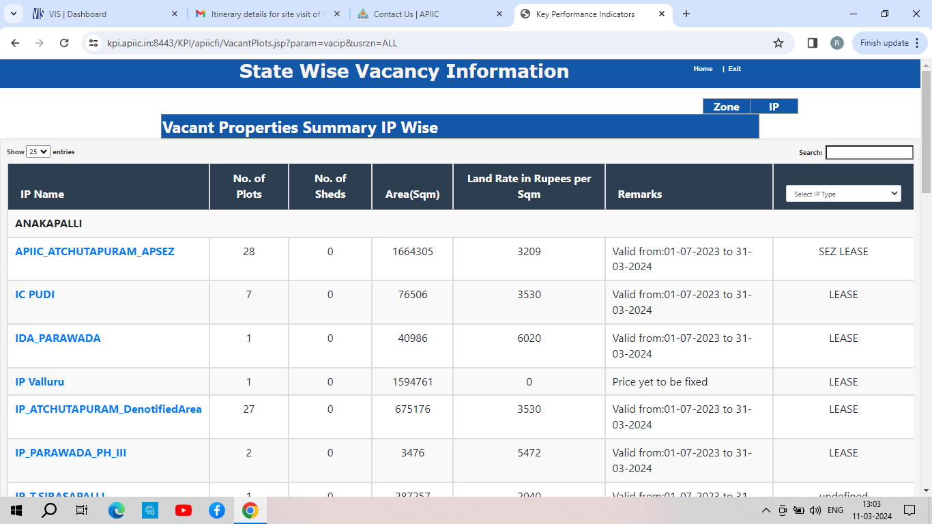Screen dimensions: 932x524
Task: Sort by IP Name column header
Action: pyautogui.click(x=108, y=186)
